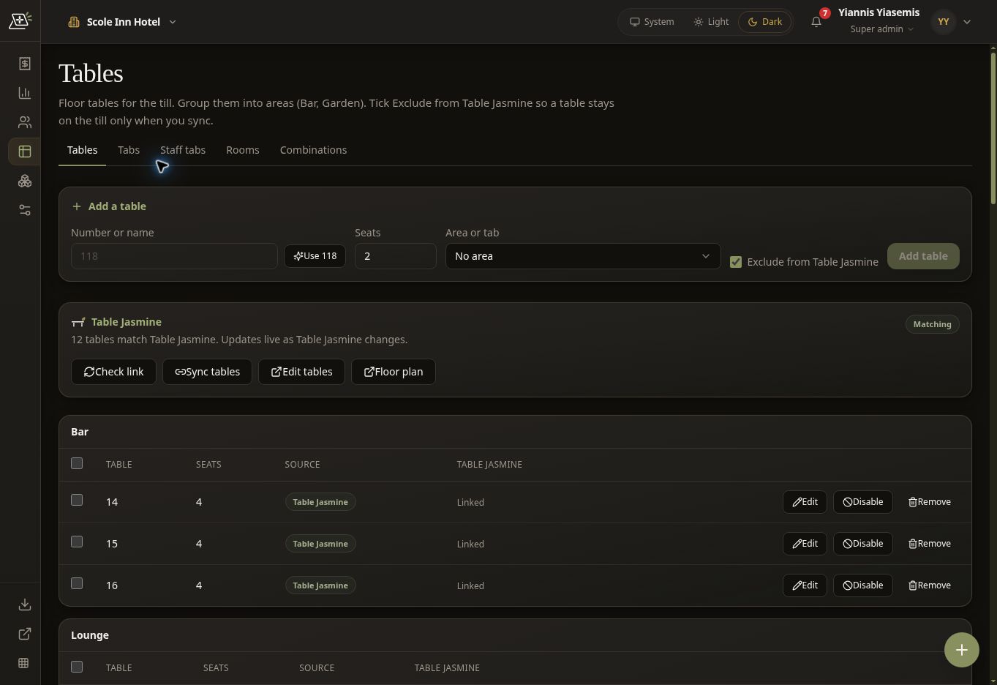The width and height of the screenshot is (997, 685).
Task: Click the plus icon beside Add a table
Action: (x=77, y=206)
